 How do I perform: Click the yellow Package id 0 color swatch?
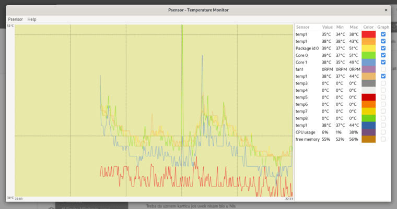(x=368, y=48)
